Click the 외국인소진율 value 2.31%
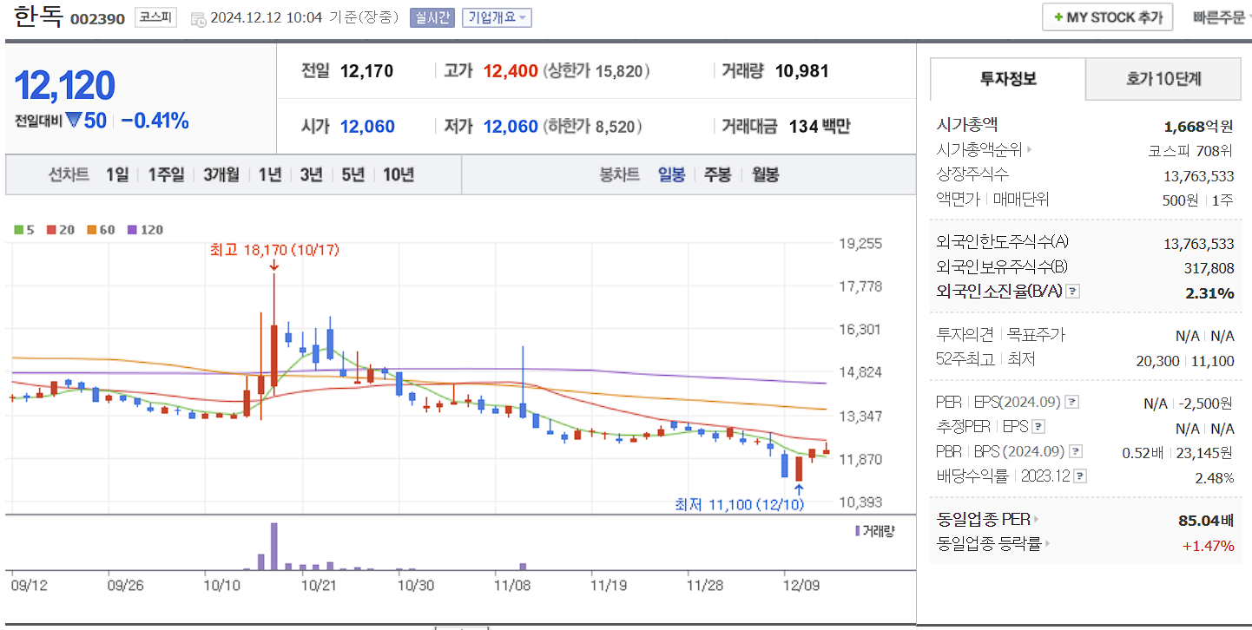 click(1209, 293)
